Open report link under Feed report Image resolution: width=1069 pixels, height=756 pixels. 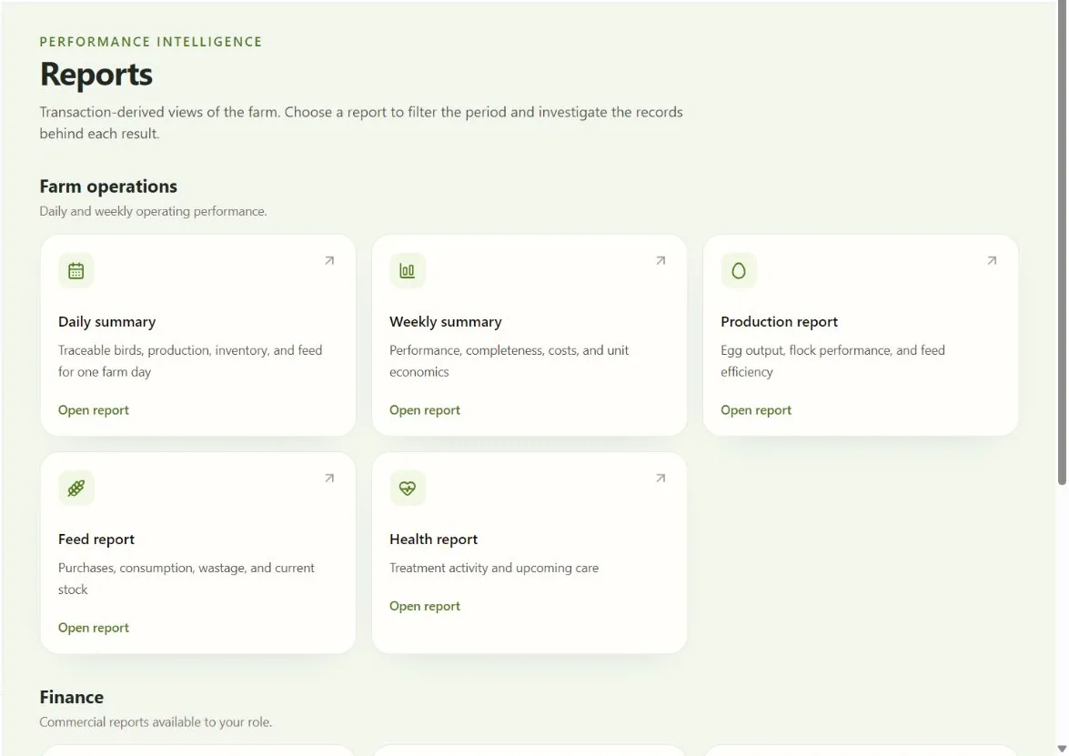94,627
